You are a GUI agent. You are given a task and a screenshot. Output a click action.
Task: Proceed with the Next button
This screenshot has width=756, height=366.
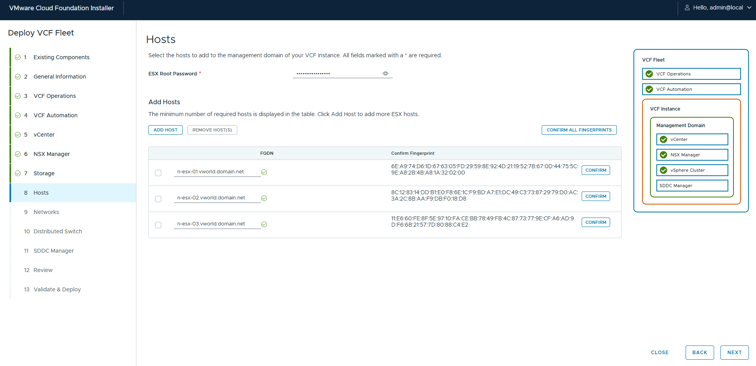734,353
